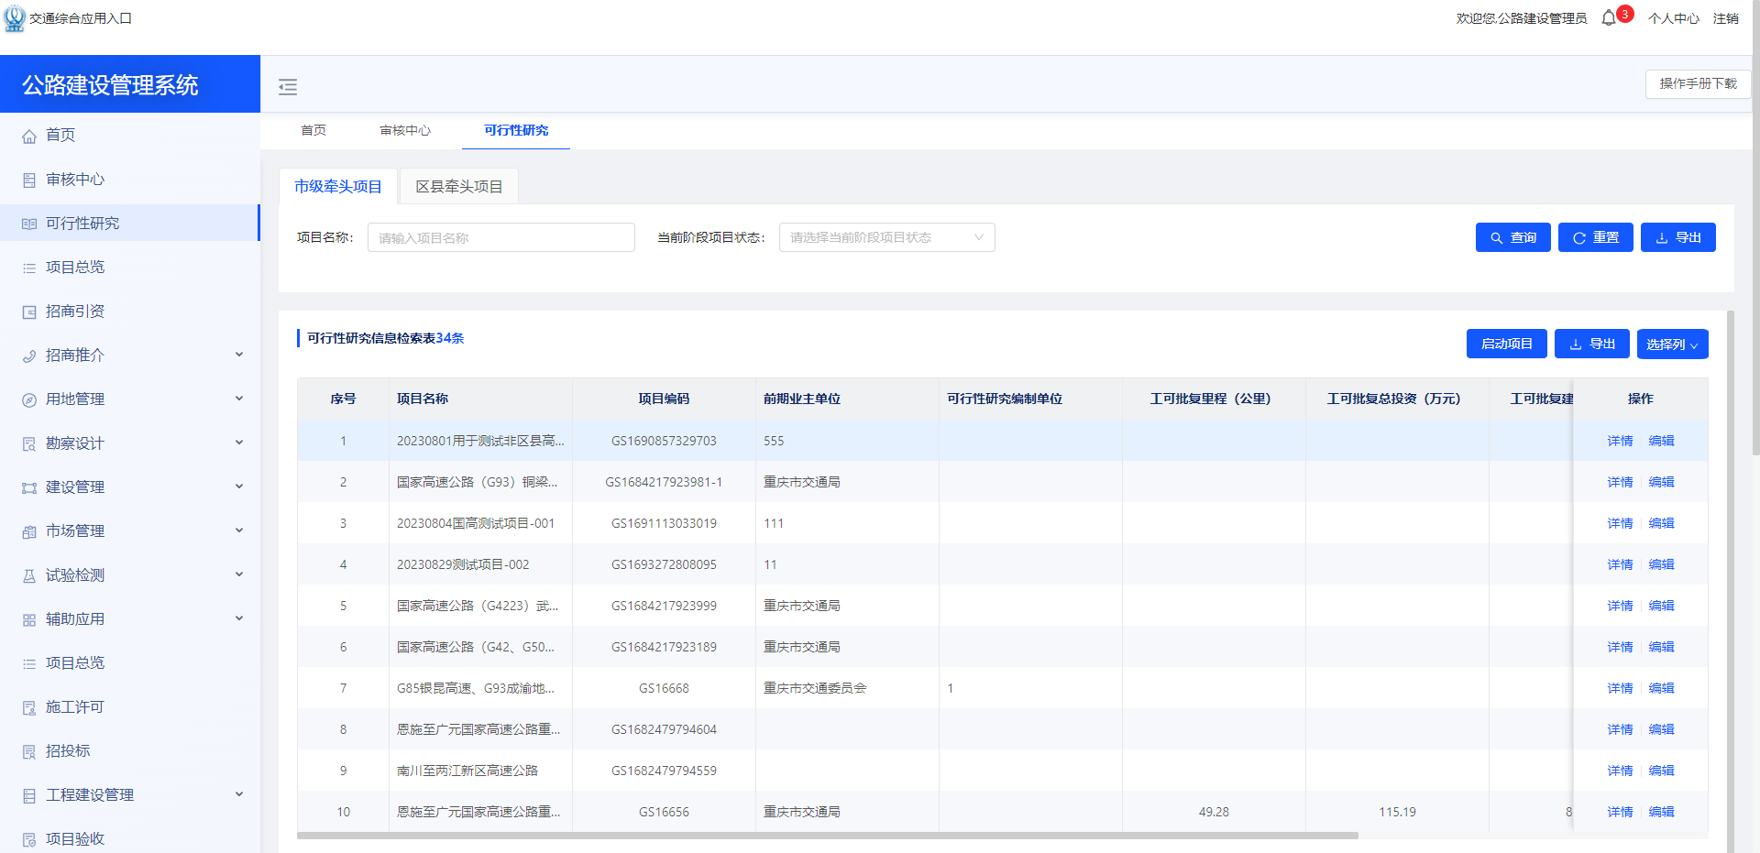
Task: Click the sidebar collapse hamburger icon
Action: click(288, 87)
